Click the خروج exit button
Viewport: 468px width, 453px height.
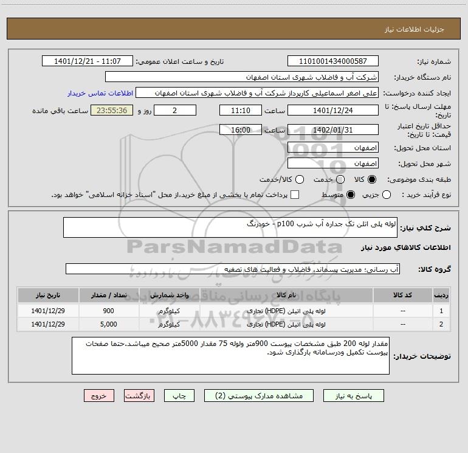[99, 396]
